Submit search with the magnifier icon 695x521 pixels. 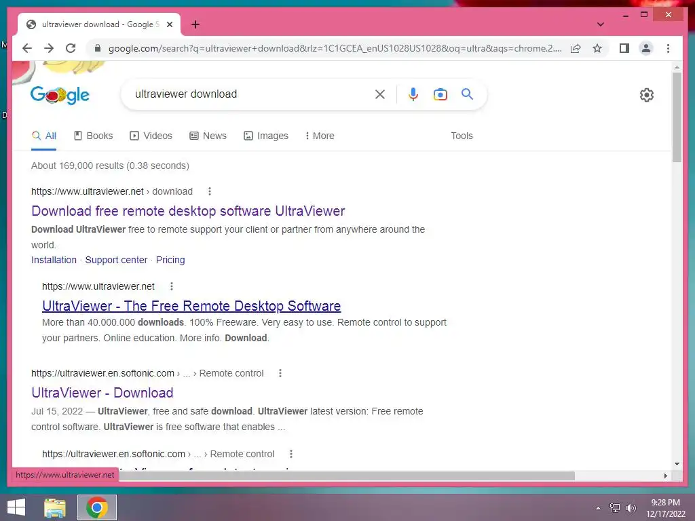[467, 94]
